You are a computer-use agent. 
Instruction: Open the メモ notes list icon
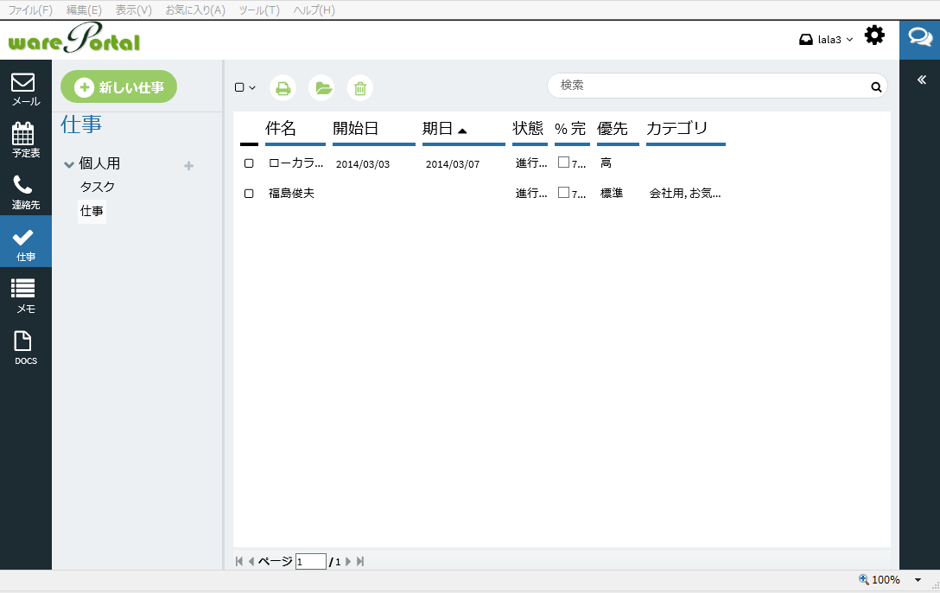pos(25,295)
